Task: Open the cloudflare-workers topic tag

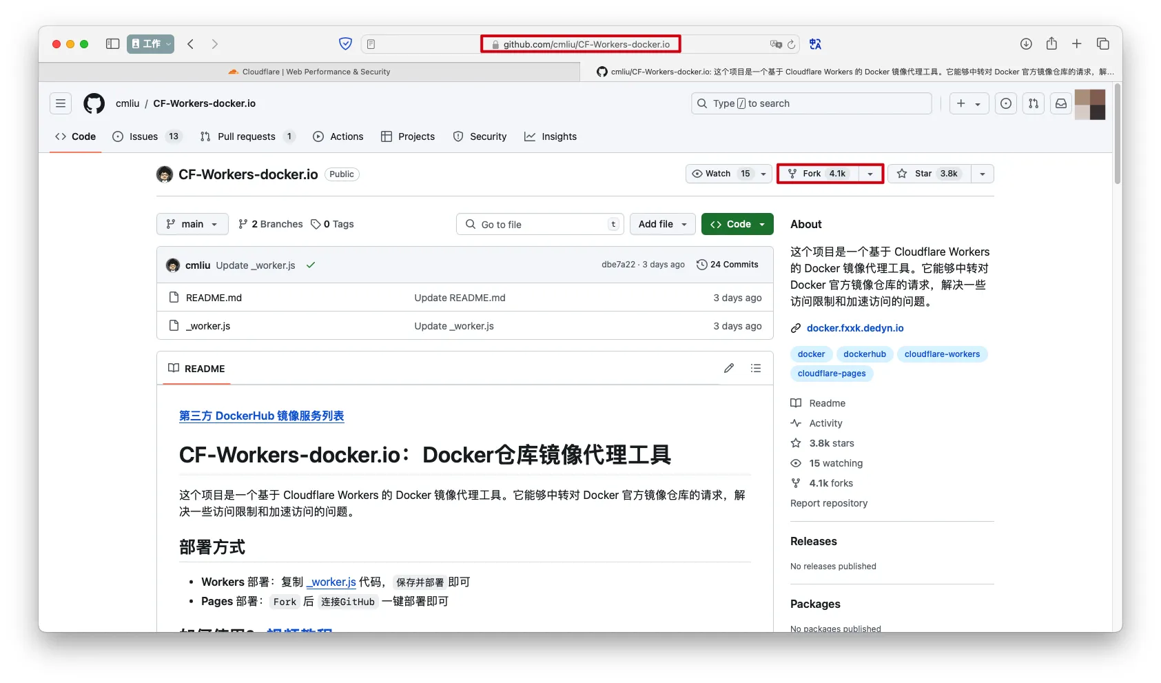Action: point(942,354)
